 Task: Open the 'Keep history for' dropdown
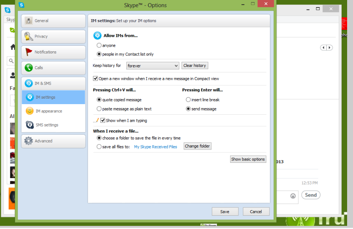pyautogui.click(x=153, y=66)
